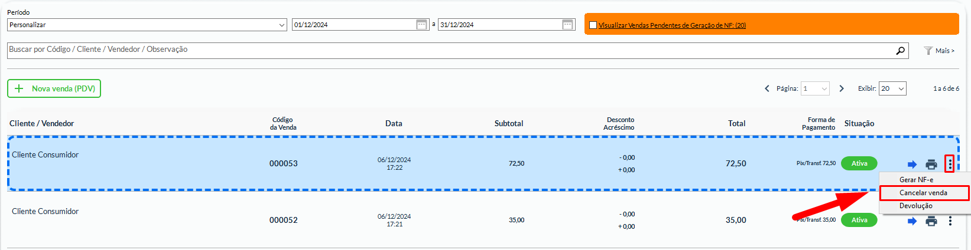Expand the Período dropdown
The image size is (971, 250).
pyautogui.click(x=147, y=25)
